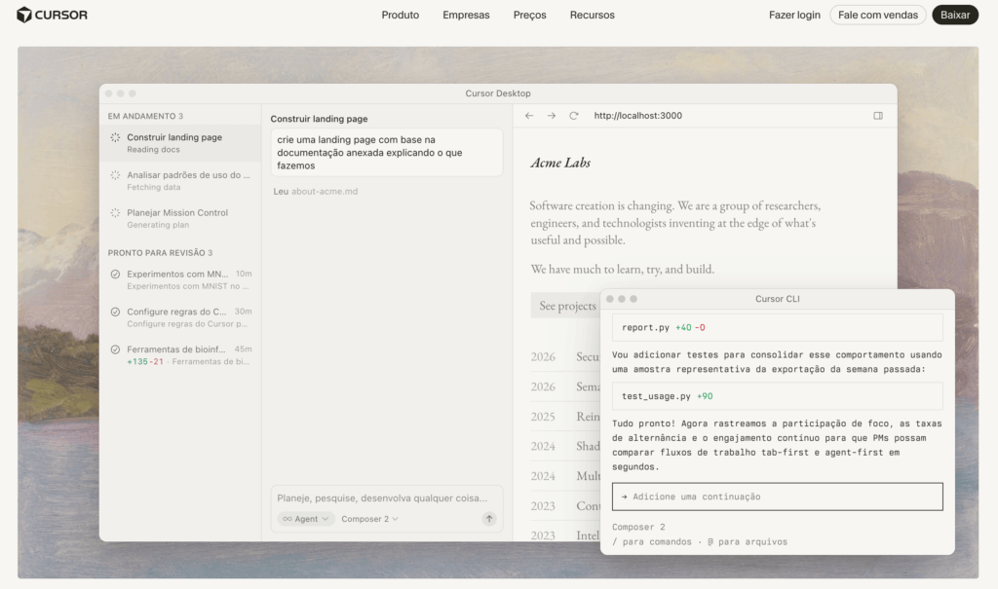Click the Acme Labs heading in preview

tap(560, 163)
